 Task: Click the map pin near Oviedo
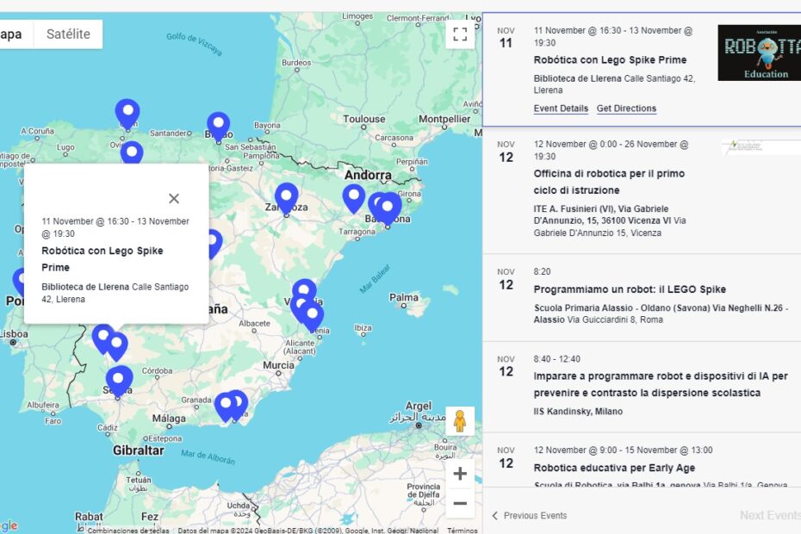pos(132,153)
